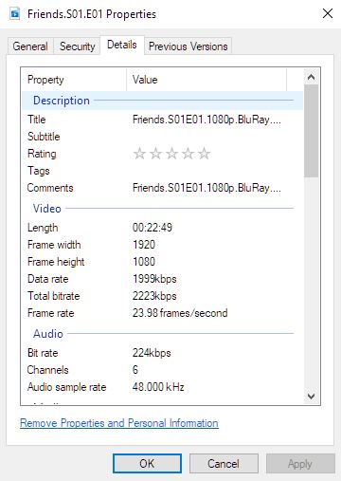This screenshot has width=341, height=481.
Task: Click the Rating property label
Action: [42, 154]
